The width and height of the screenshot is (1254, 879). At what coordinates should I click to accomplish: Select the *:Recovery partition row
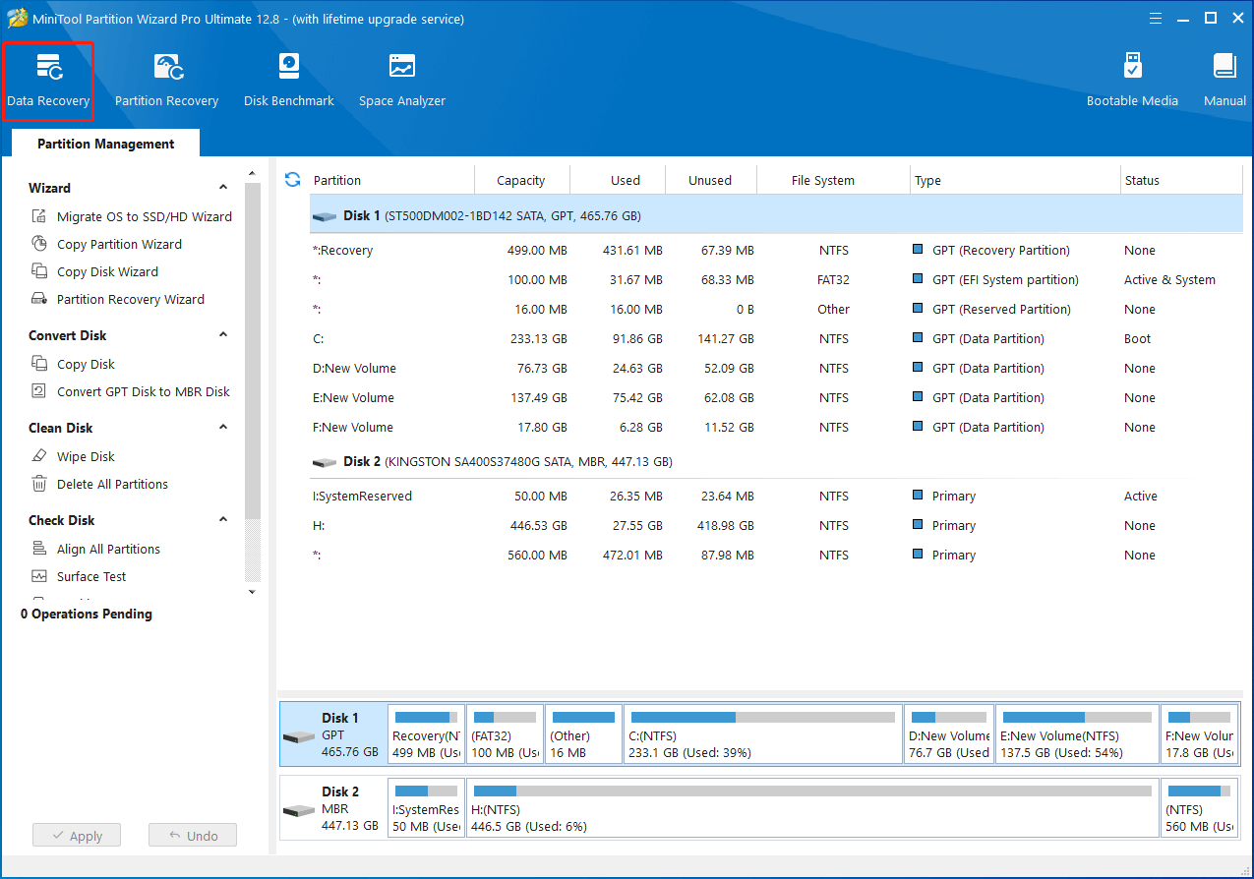coord(776,250)
